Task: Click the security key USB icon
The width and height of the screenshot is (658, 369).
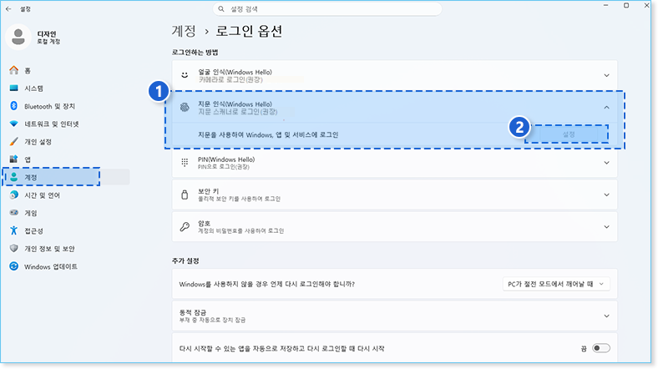Action: (185, 195)
